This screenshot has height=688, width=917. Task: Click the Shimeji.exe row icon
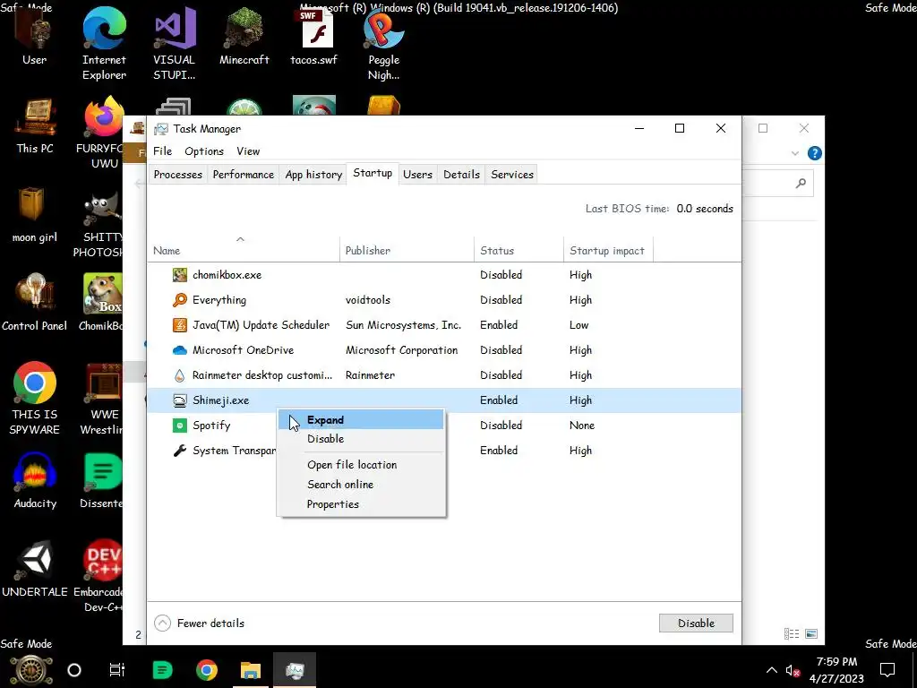(x=179, y=400)
